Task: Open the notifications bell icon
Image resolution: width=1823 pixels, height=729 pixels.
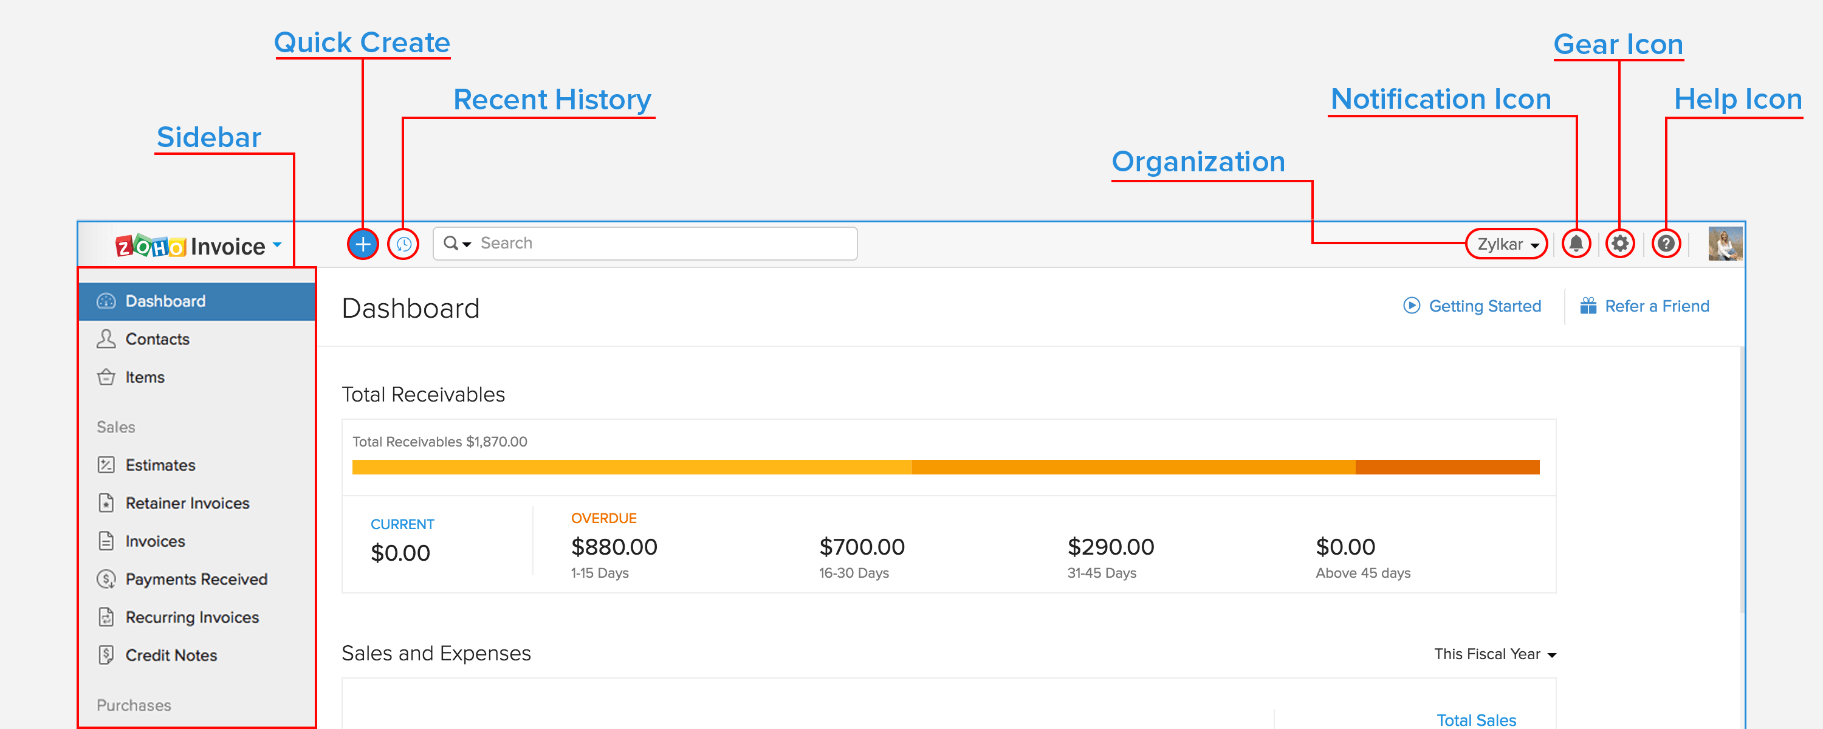Action: pos(1576,244)
